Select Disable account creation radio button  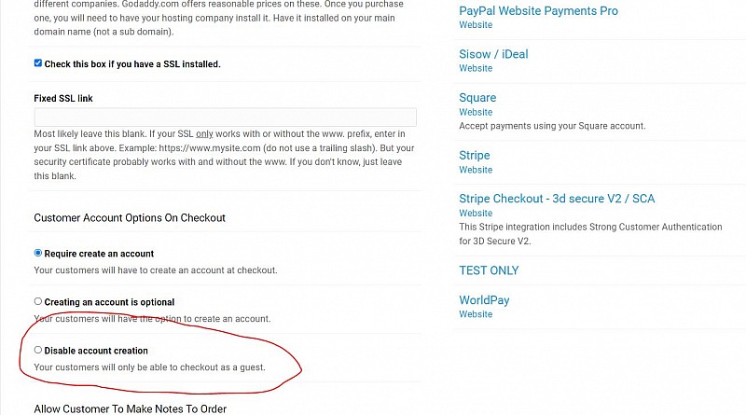[38, 350]
